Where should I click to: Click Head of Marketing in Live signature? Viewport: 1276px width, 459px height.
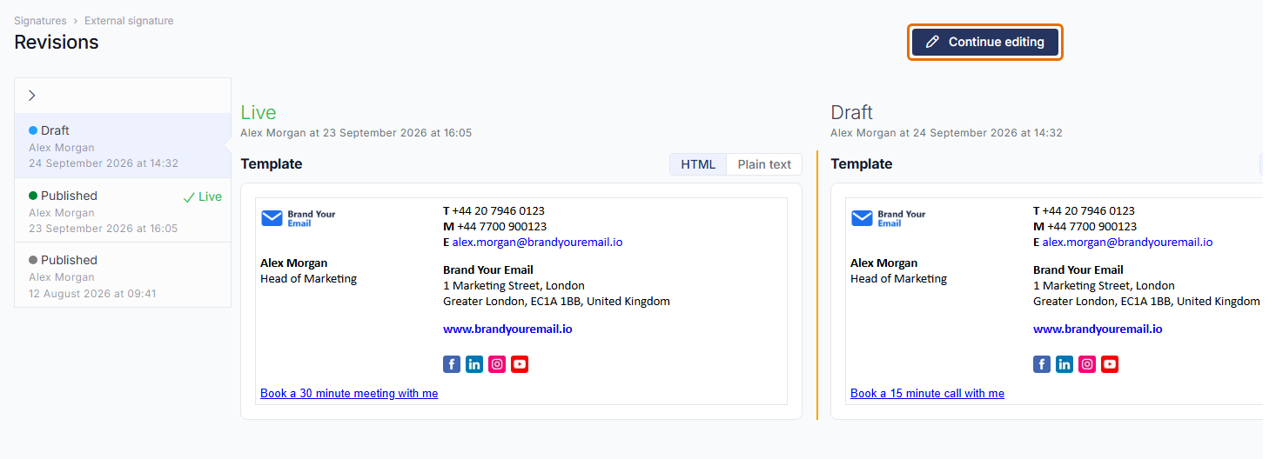coord(308,279)
